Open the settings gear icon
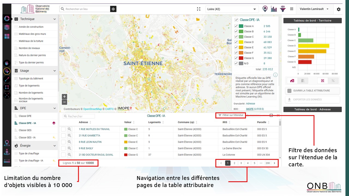The width and height of the screenshot is (349, 196). click(339, 9)
